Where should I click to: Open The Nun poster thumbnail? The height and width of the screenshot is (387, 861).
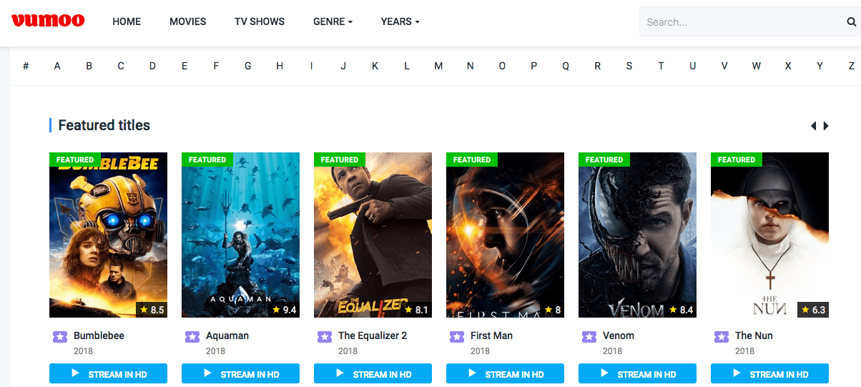pos(769,235)
